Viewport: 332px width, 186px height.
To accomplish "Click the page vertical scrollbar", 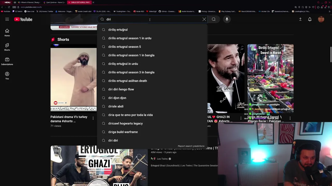I will coord(331,55).
